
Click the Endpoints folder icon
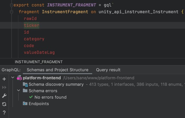[25, 103]
